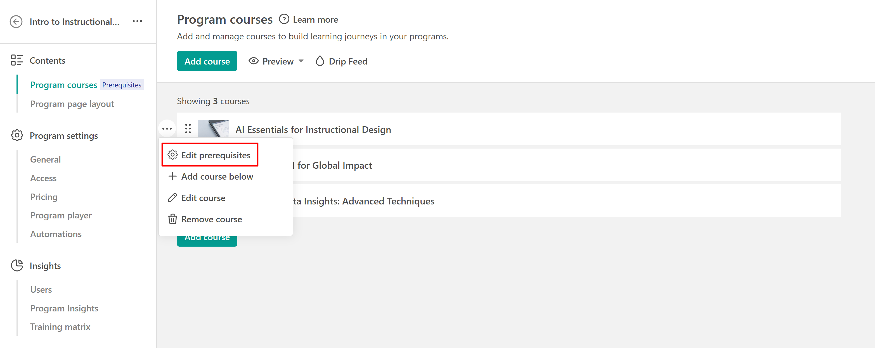
Task: Click the three-dot menu beside AI Essentials course
Action: tap(167, 129)
